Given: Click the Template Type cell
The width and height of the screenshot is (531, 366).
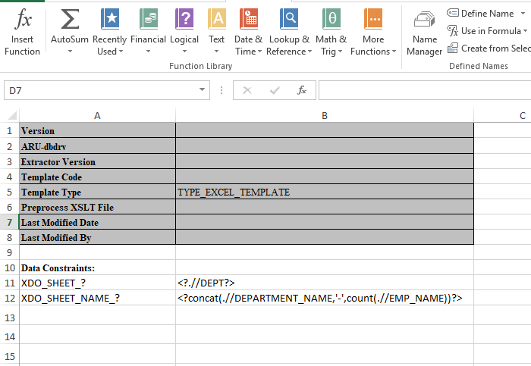Looking at the screenshot, I should click(98, 192).
